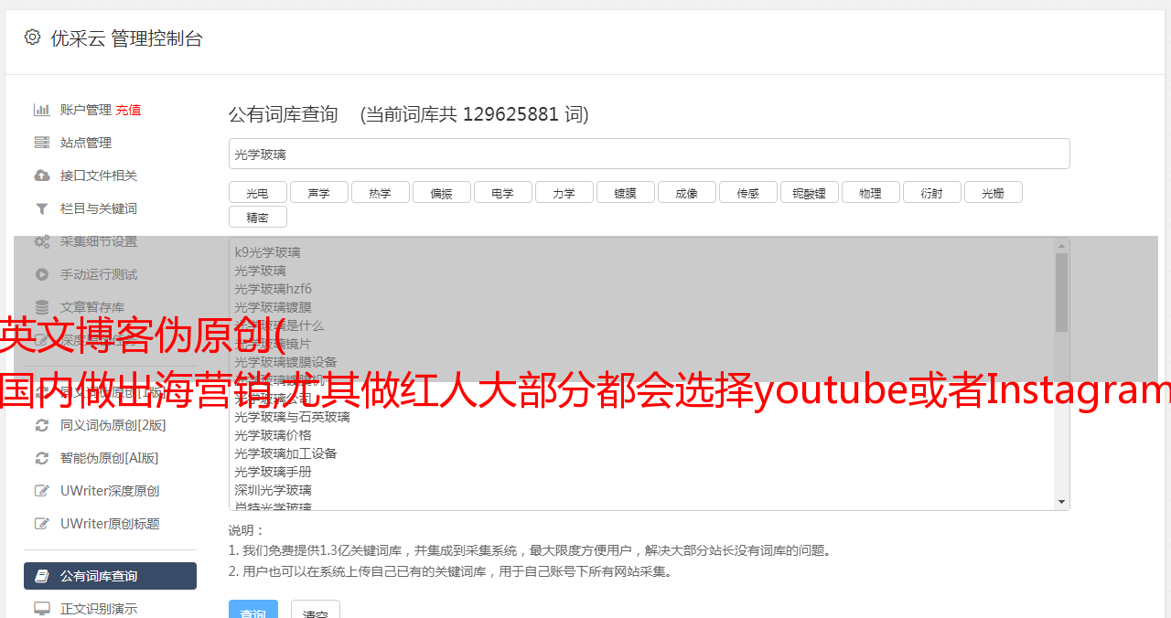
Task: Click the 声学 tag button
Action: (318, 192)
